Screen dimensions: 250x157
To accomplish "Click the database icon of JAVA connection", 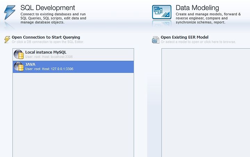I will tap(19, 66).
